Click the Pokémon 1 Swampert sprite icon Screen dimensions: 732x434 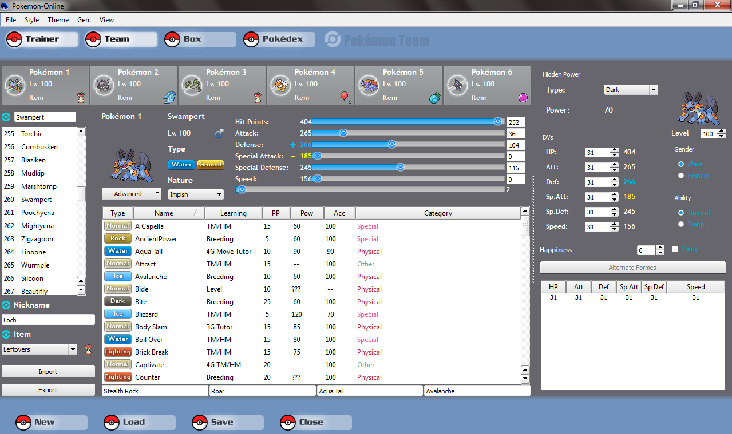[14, 85]
